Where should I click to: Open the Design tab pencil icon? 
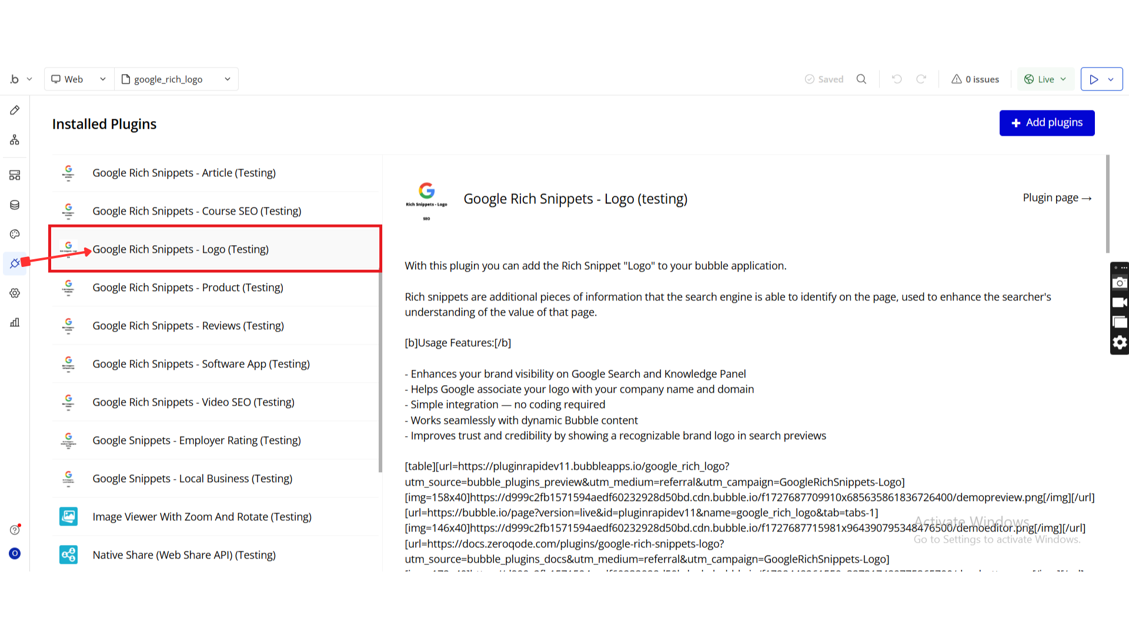pyautogui.click(x=15, y=110)
